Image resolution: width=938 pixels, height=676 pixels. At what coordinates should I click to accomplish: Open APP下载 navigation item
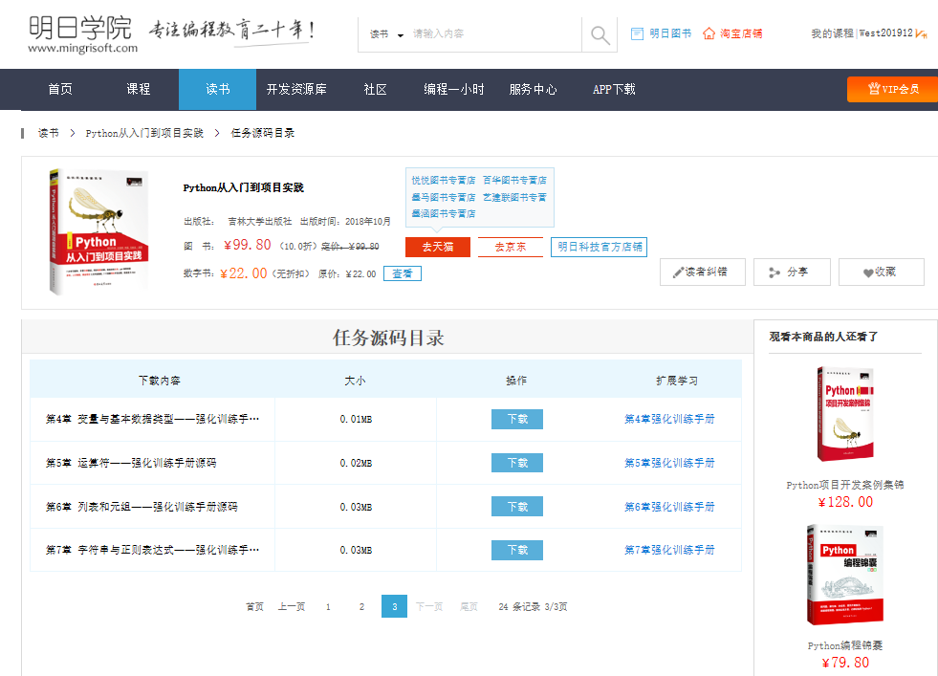[x=614, y=89]
